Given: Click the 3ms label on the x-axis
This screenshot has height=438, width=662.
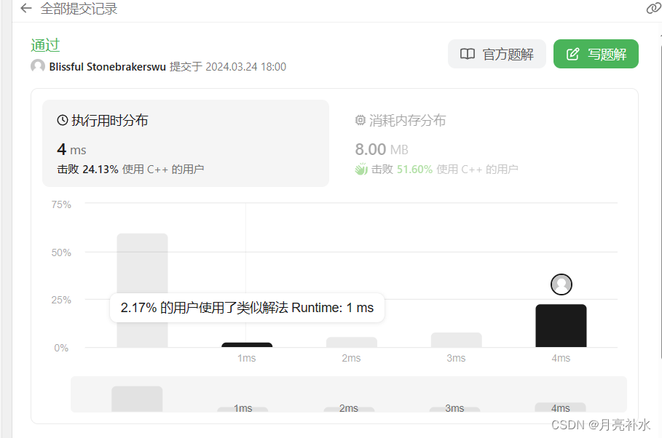Looking at the screenshot, I should point(456,357).
